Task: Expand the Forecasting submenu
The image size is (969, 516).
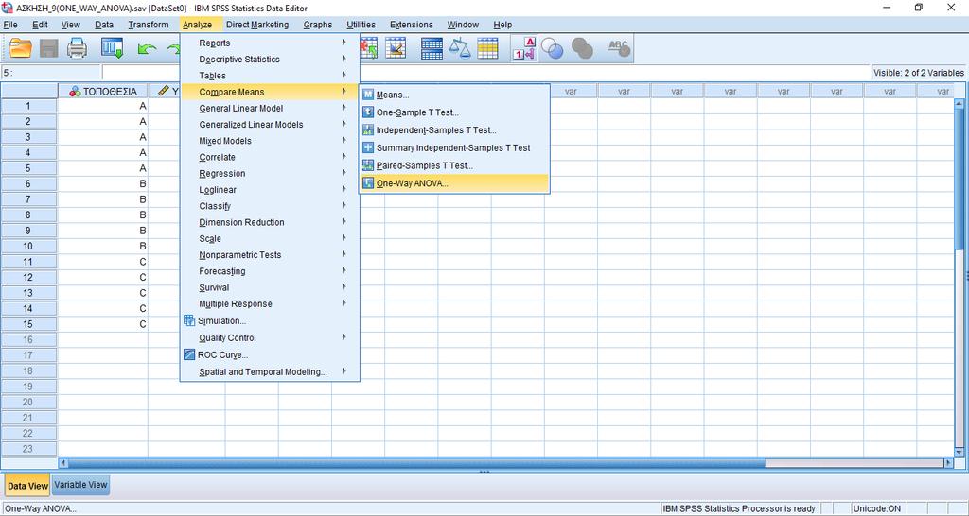Action: (270, 271)
